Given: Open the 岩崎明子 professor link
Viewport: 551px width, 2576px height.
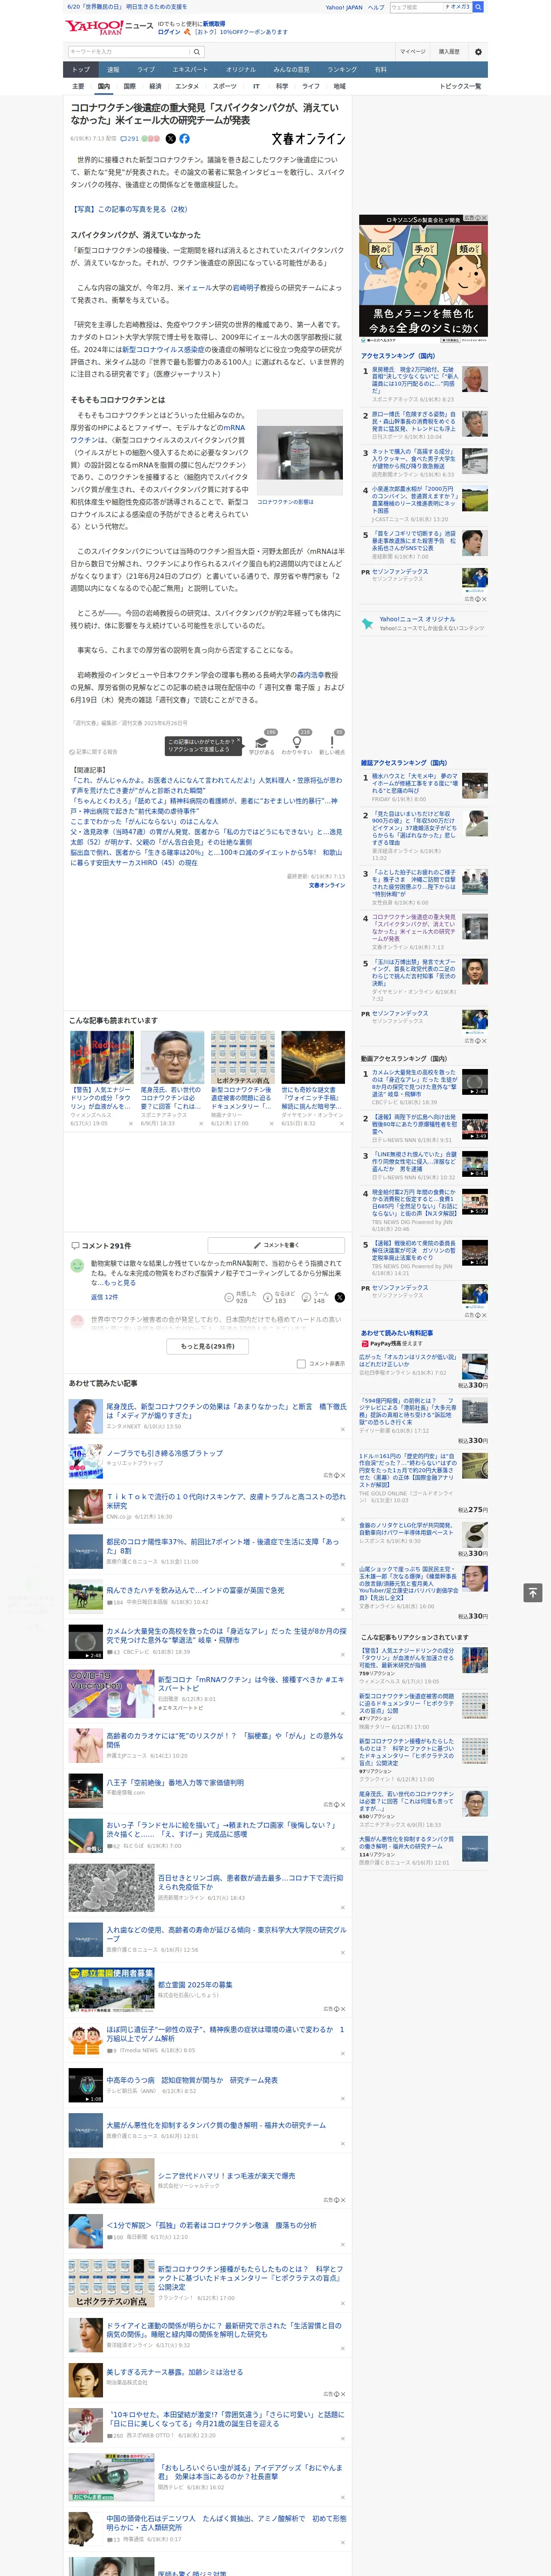Looking at the screenshot, I should click(245, 288).
